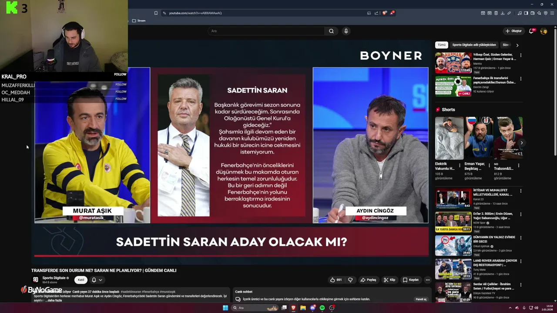Click the Kaydet save button
This screenshot has height=313, width=557.
(x=411, y=280)
